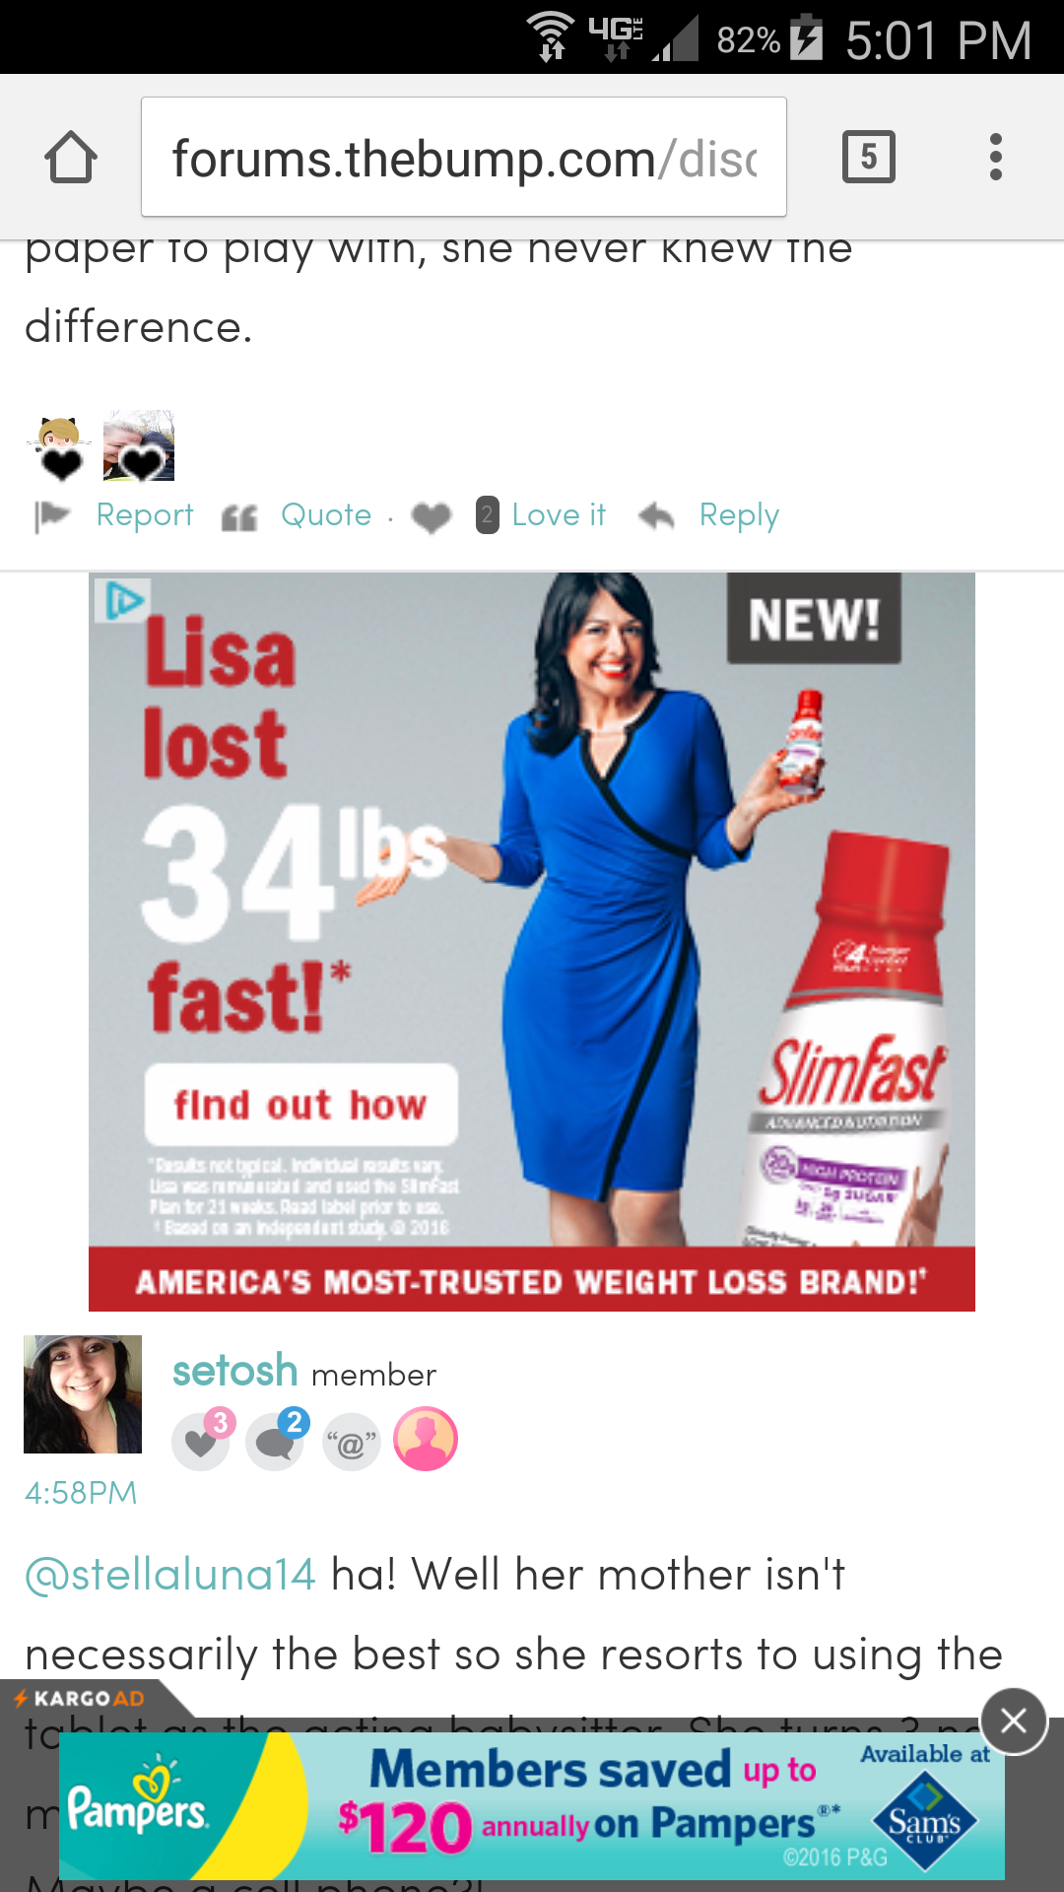This screenshot has height=1892, width=1064.
Task: Tap the browser home icon
Action: point(71,157)
